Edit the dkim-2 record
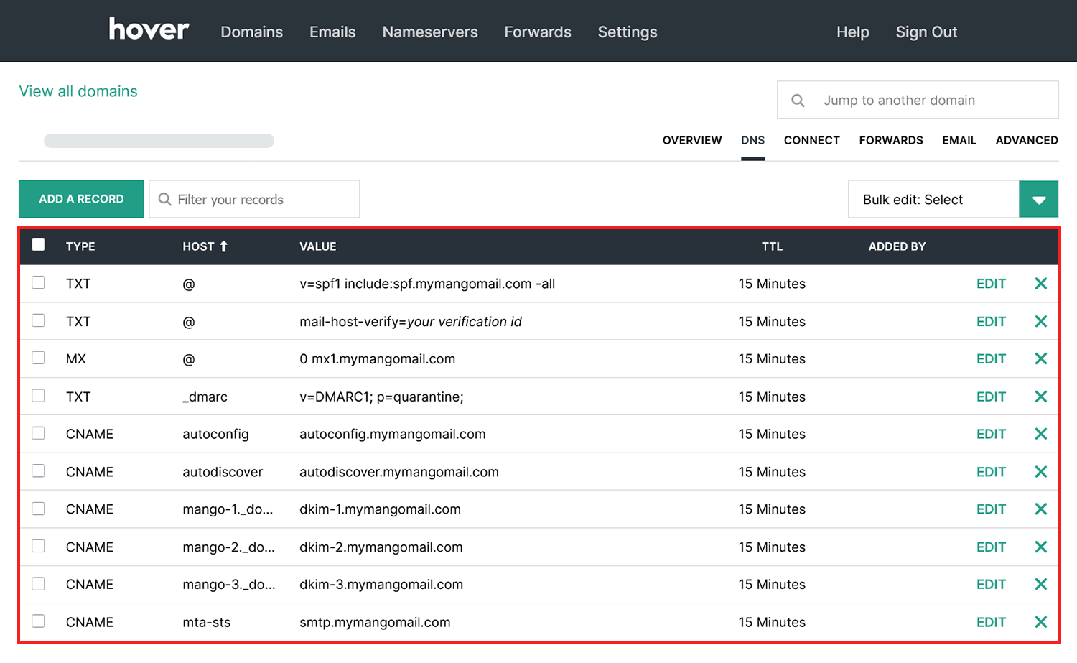This screenshot has width=1077, height=663. (991, 547)
